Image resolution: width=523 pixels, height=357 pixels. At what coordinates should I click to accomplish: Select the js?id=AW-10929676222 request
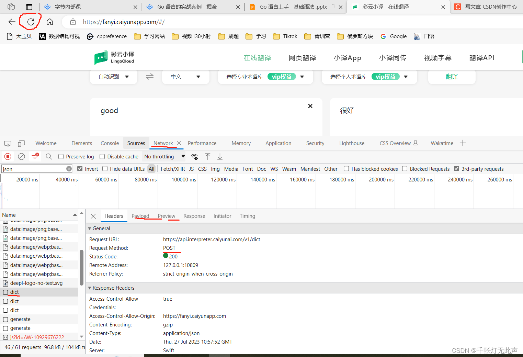click(x=39, y=337)
